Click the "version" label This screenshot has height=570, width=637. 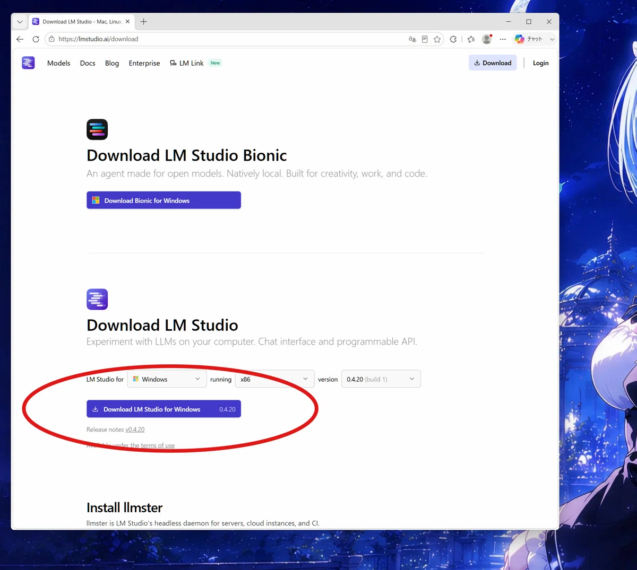[x=328, y=380]
